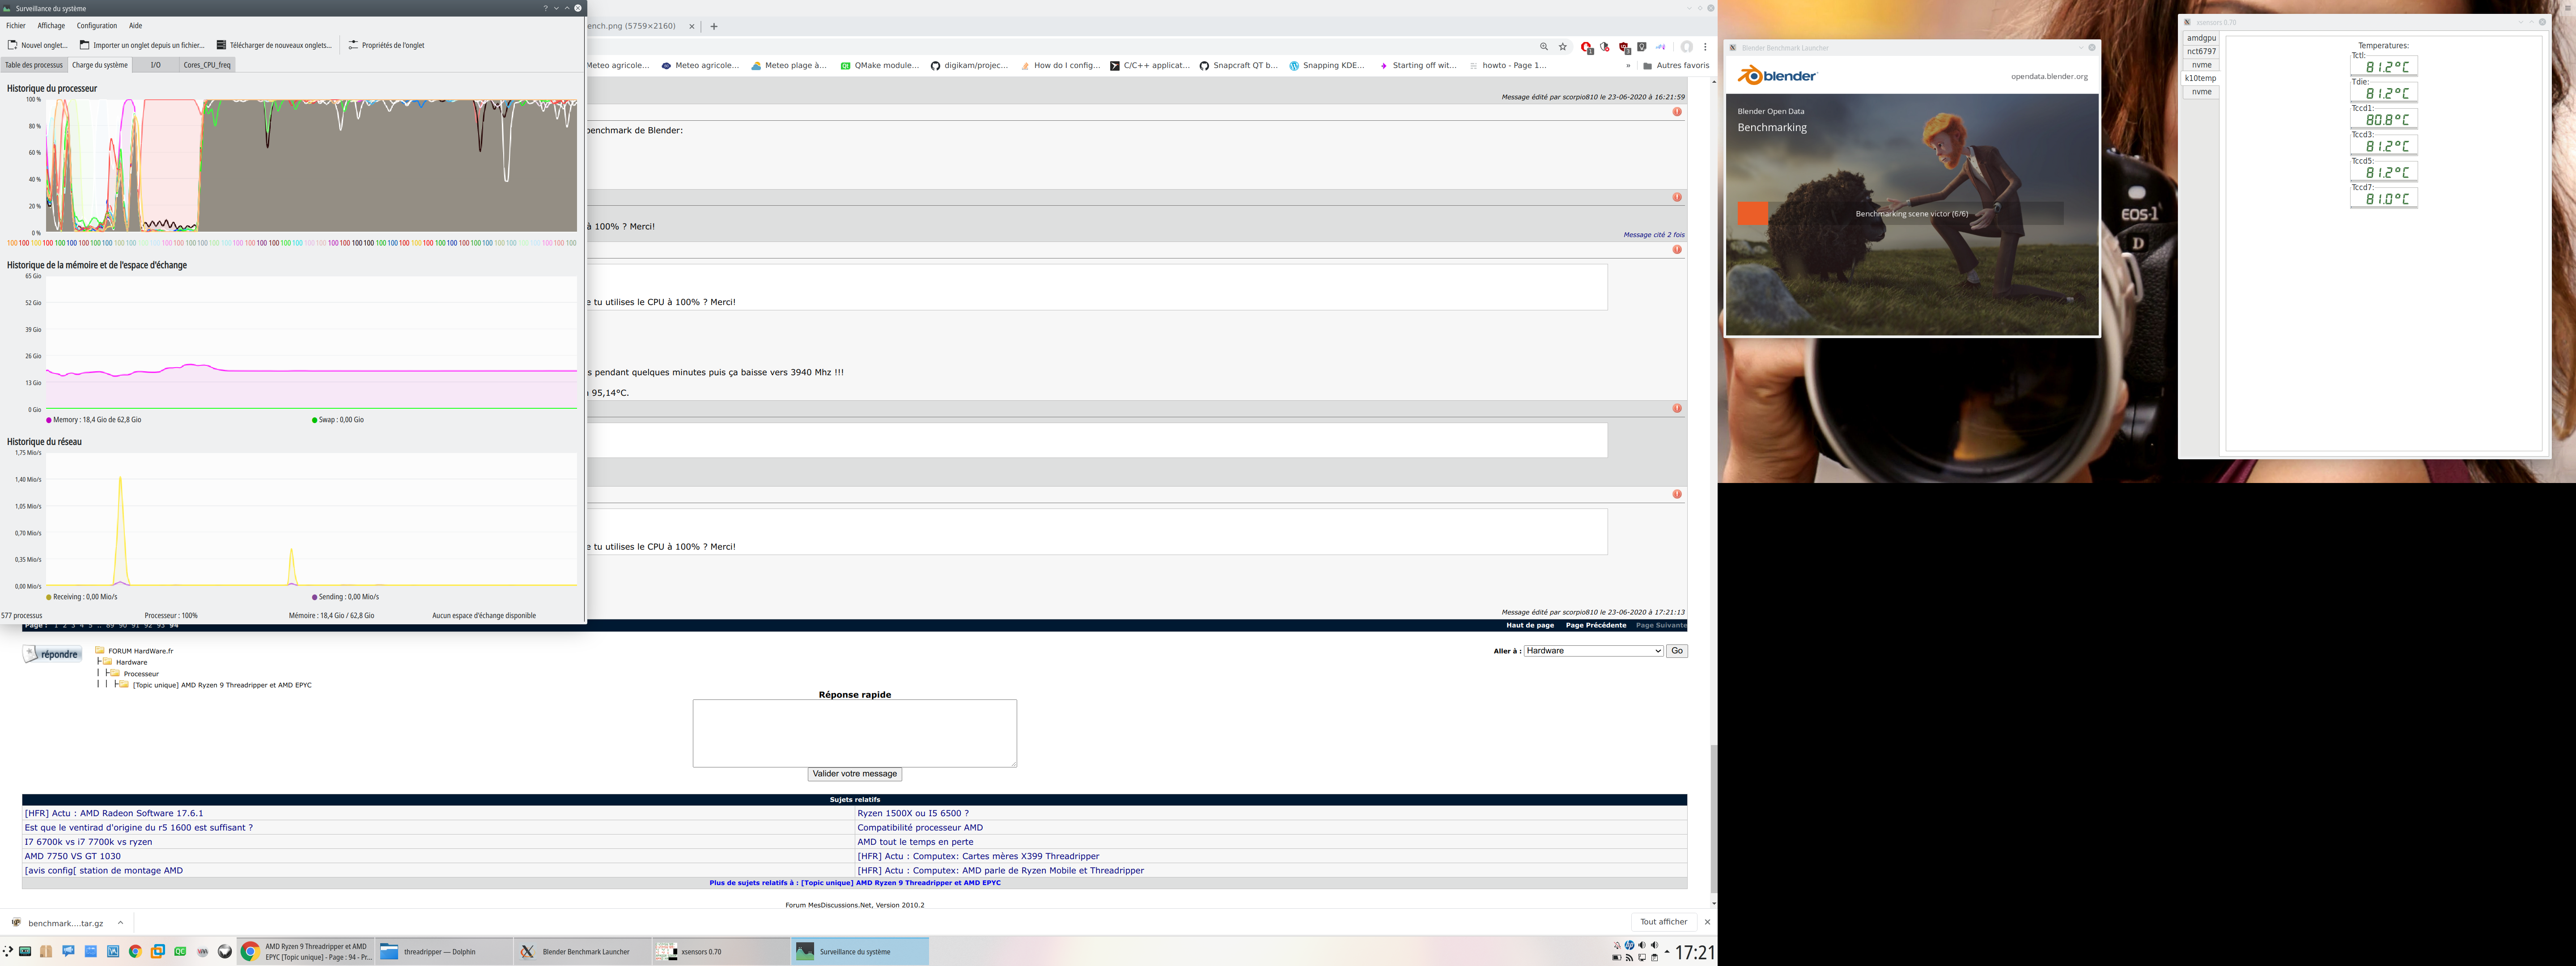Open a new browser tab with plus button
Image resolution: width=2576 pixels, height=966 pixels.
(x=714, y=26)
